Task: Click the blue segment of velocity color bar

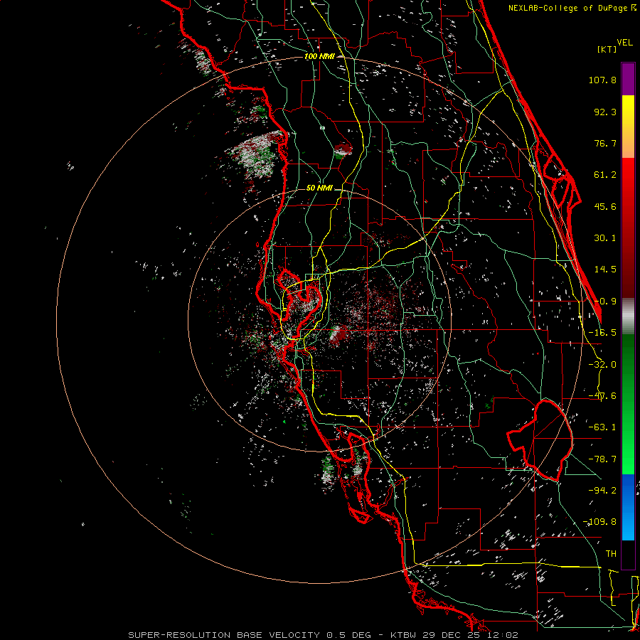Action: pos(628,507)
